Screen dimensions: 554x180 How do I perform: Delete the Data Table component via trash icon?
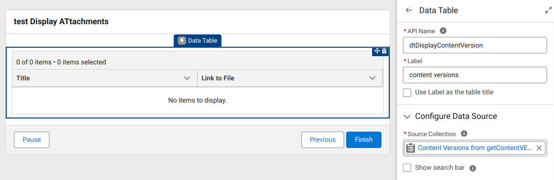coord(384,51)
